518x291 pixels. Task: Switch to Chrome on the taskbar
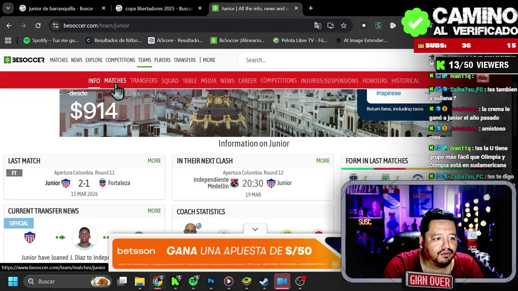tap(157, 281)
